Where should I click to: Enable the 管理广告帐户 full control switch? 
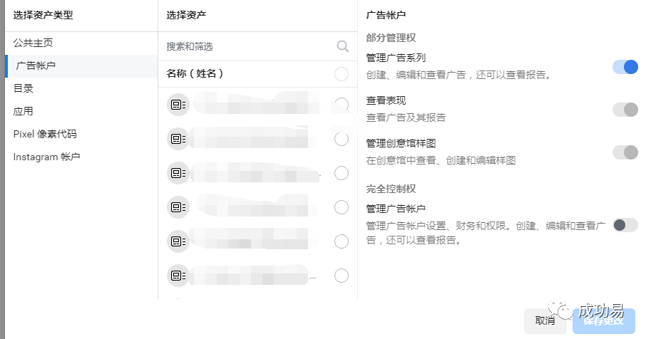click(x=625, y=225)
